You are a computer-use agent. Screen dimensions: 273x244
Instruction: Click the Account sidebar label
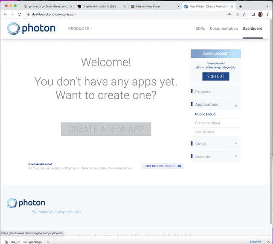pos(203,157)
